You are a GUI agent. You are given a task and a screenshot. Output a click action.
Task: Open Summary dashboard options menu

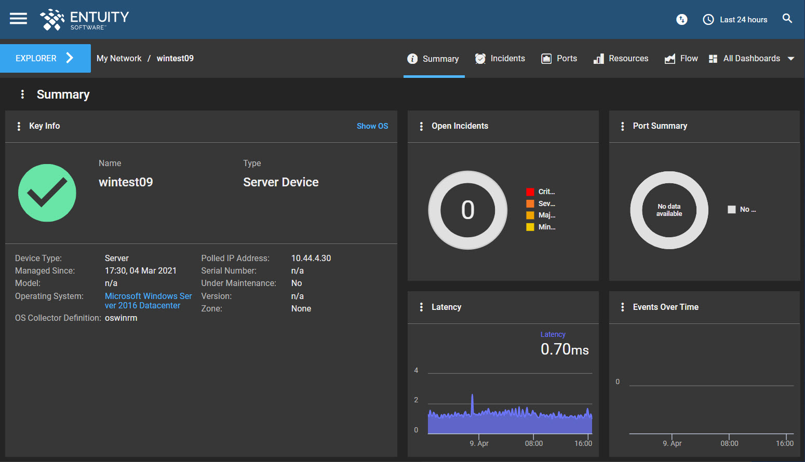tap(22, 94)
